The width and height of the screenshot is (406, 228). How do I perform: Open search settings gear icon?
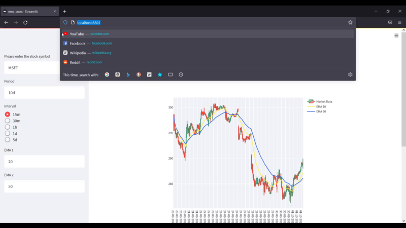350,74
